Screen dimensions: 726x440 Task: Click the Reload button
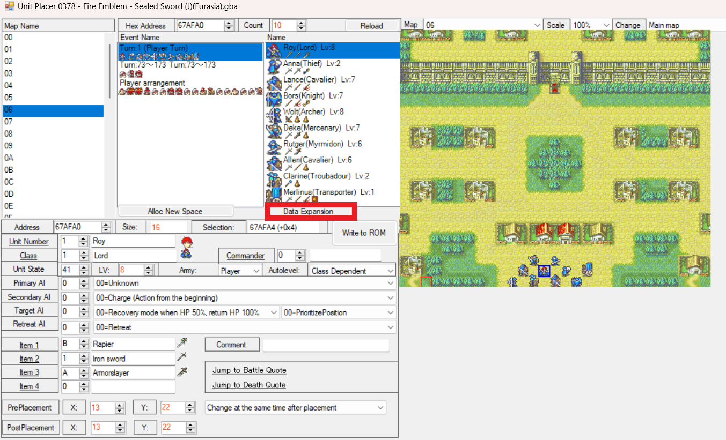[371, 26]
